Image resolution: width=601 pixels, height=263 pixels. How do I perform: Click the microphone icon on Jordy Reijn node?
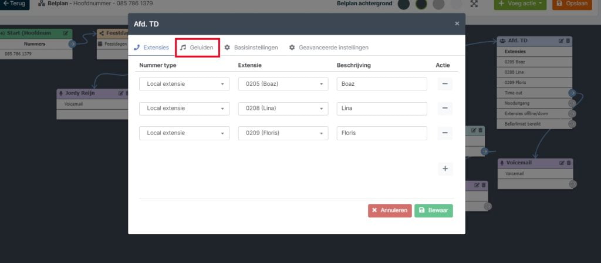[61, 93]
